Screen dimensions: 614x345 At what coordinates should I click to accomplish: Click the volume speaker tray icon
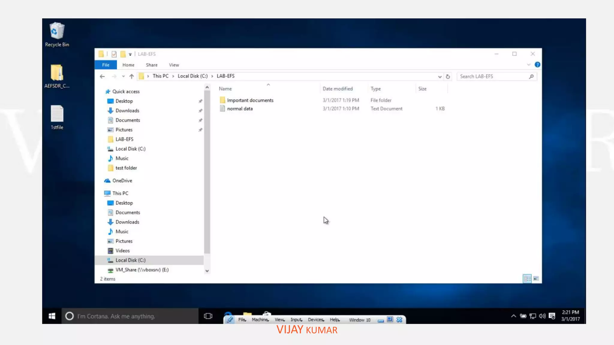pyautogui.click(x=542, y=316)
